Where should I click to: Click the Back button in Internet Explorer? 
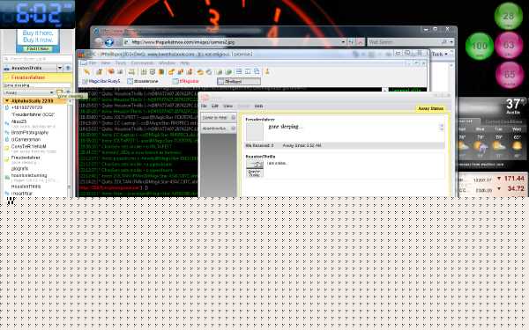pyautogui.click(x=98, y=42)
